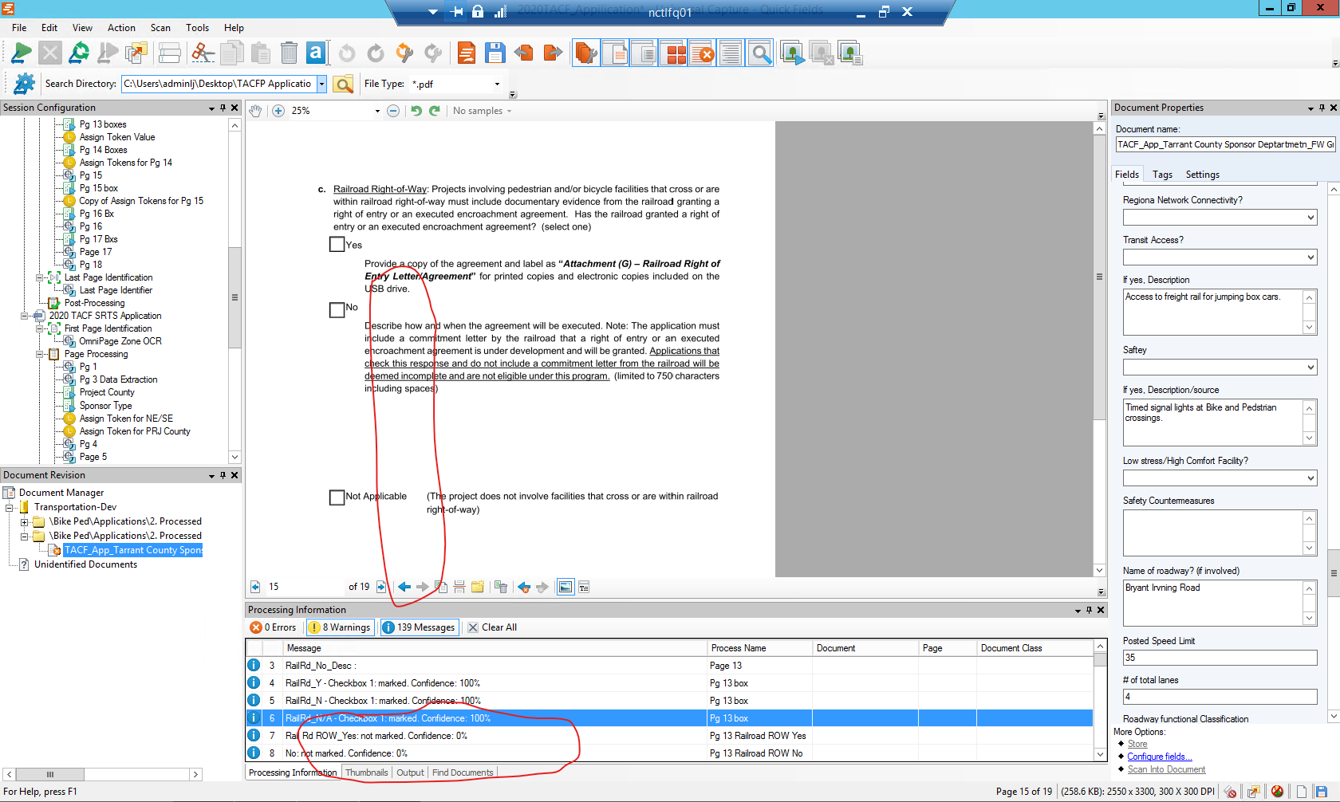Toggle the 8 Warnings filter
The height and width of the screenshot is (802, 1340).
pos(341,627)
